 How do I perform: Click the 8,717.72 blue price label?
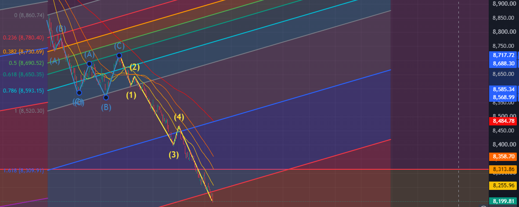pos(503,55)
